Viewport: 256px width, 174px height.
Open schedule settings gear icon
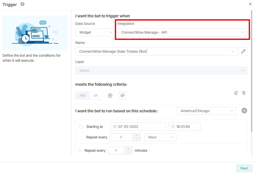(244, 111)
